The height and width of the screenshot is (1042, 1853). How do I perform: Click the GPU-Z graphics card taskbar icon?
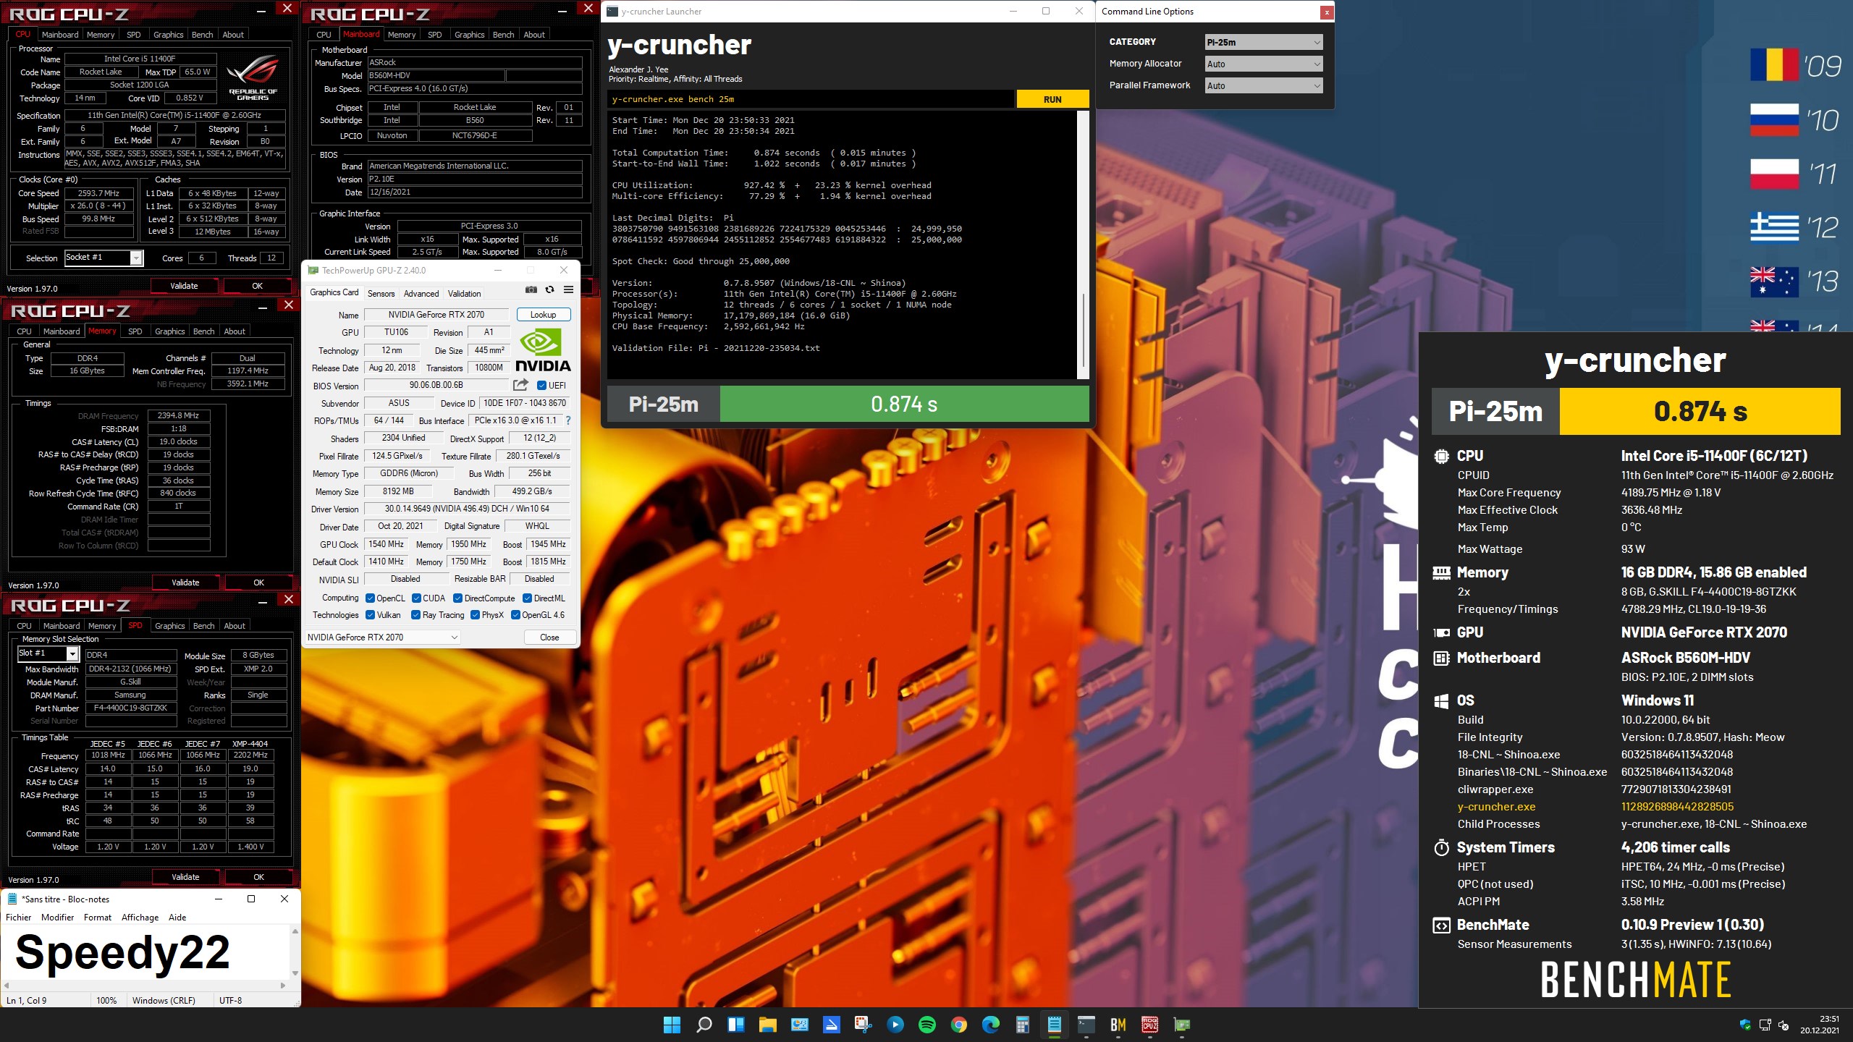point(1181,1025)
